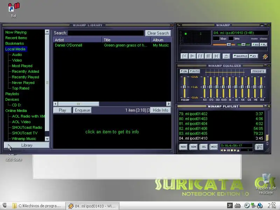Select CD D: under Devices
The image size is (280, 210).
coord(16,105)
